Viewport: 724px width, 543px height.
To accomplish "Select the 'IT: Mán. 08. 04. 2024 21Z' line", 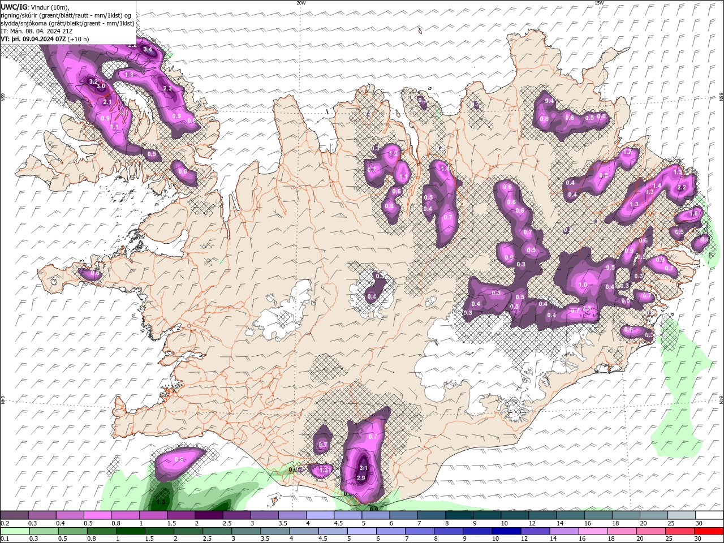I will 36,31.
